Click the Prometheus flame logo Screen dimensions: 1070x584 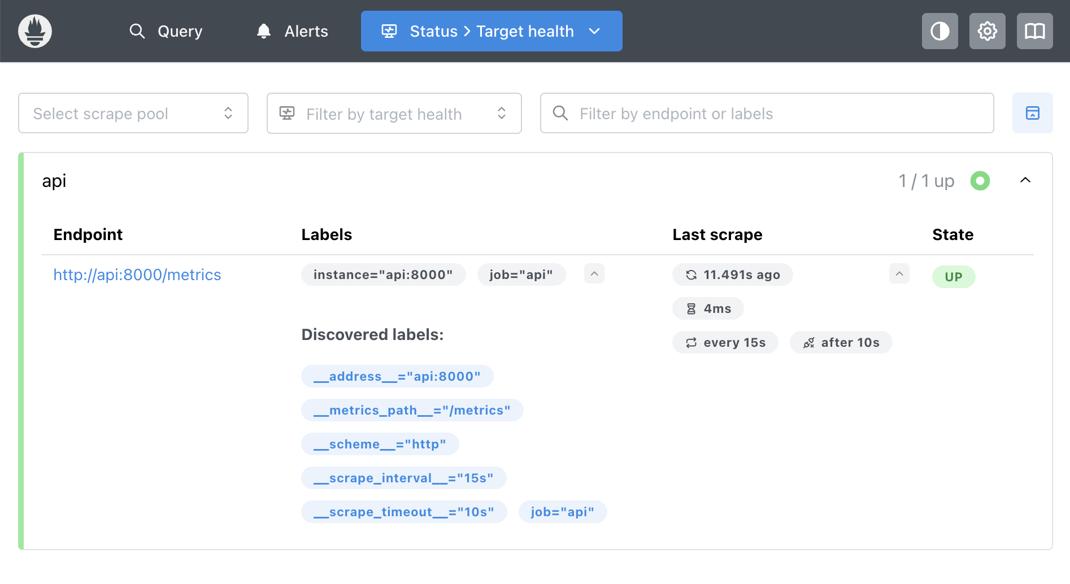pyautogui.click(x=35, y=31)
